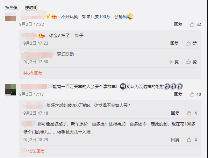Click the gold V verification badge
208x158 pixels.
click(48, 16)
